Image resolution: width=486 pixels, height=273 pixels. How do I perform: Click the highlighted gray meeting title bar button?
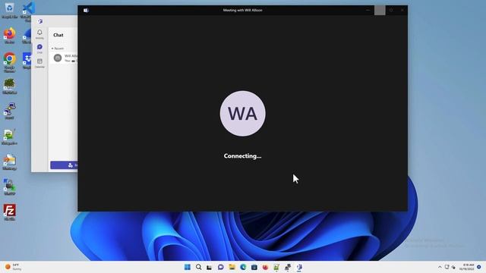tap(380, 10)
